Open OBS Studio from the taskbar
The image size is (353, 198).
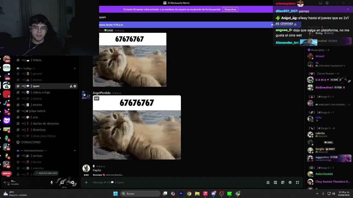(221, 194)
